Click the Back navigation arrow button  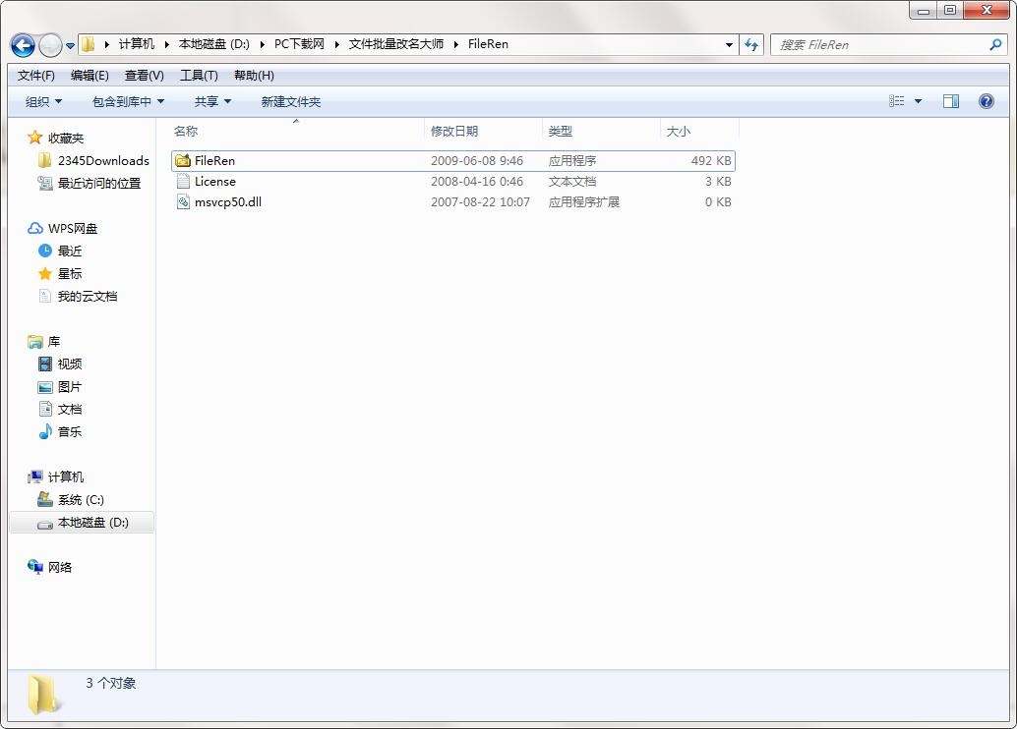[23, 45]
